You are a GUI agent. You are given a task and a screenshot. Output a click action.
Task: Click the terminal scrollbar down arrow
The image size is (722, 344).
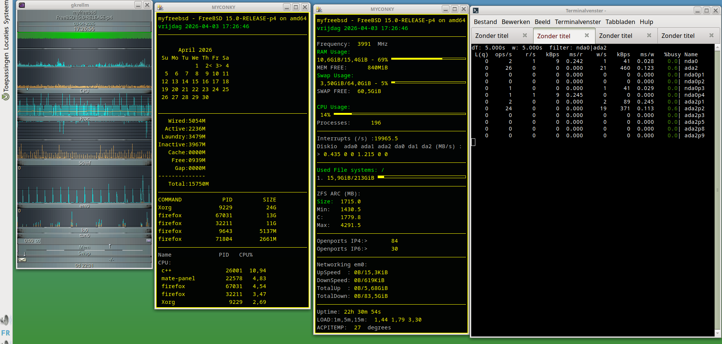[x=717, y=333]
